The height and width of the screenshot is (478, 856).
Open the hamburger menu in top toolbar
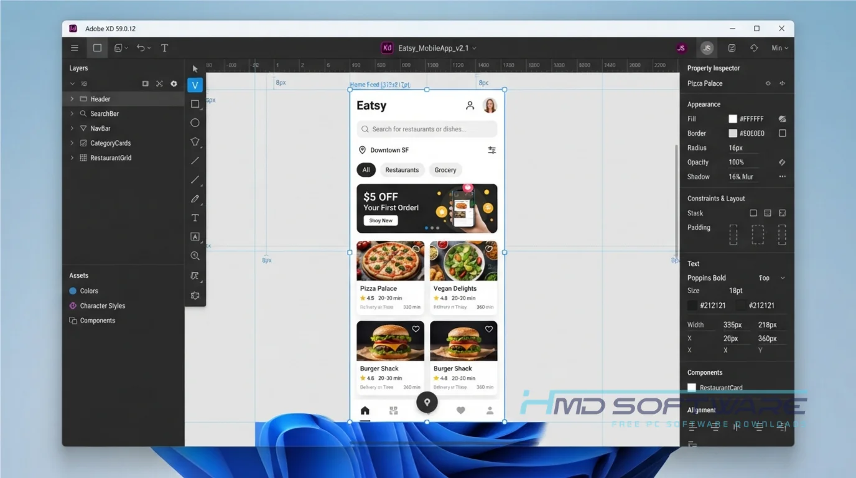pos(75,48)
